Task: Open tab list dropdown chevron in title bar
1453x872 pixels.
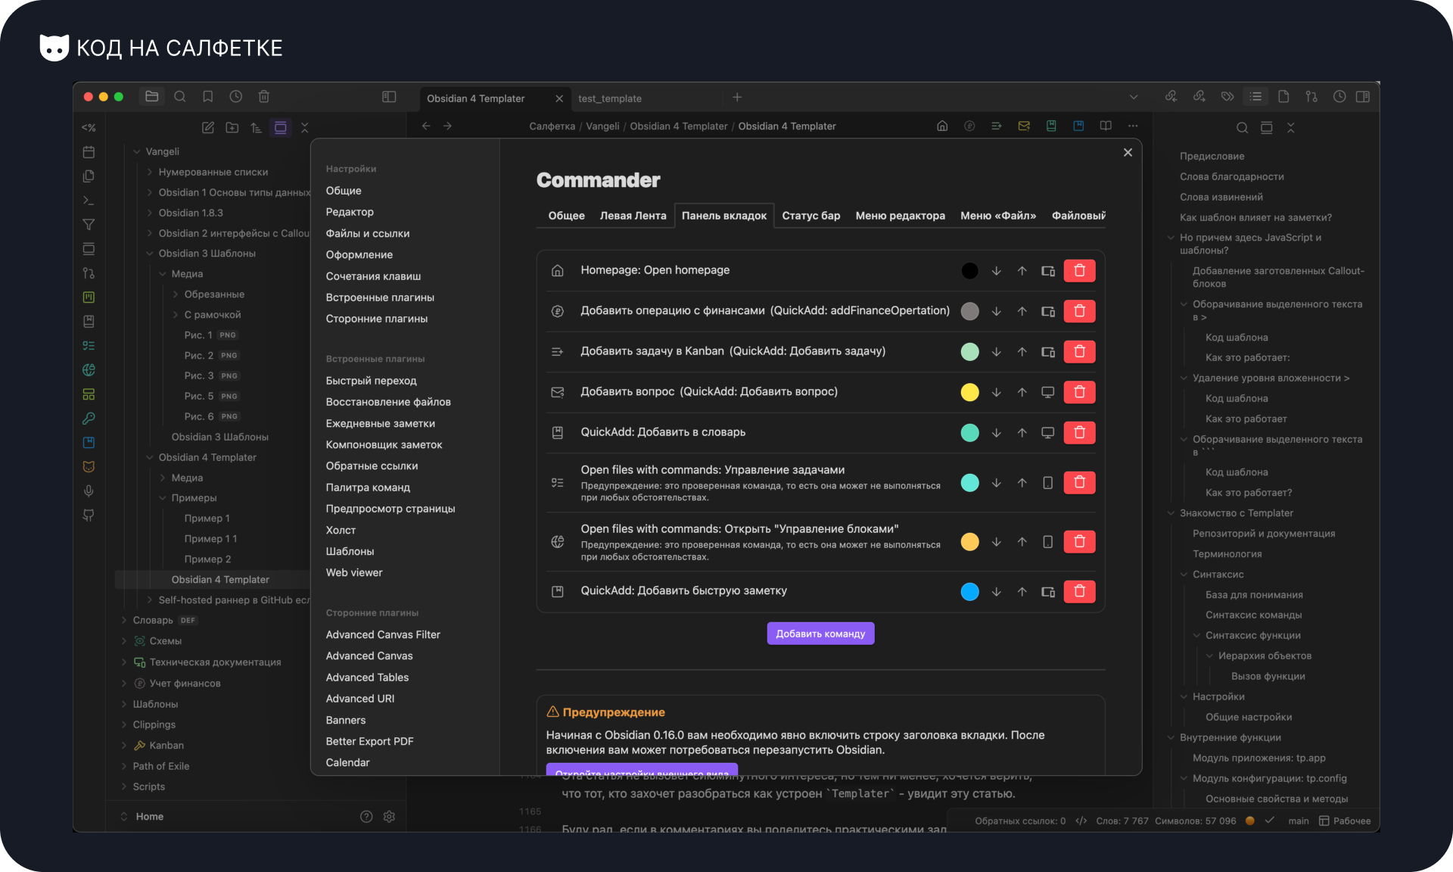Action: point(1133,97)
